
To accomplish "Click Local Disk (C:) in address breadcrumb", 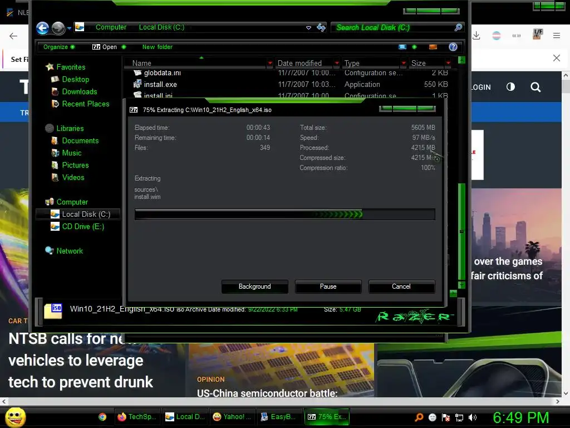I will click(161, 27).
